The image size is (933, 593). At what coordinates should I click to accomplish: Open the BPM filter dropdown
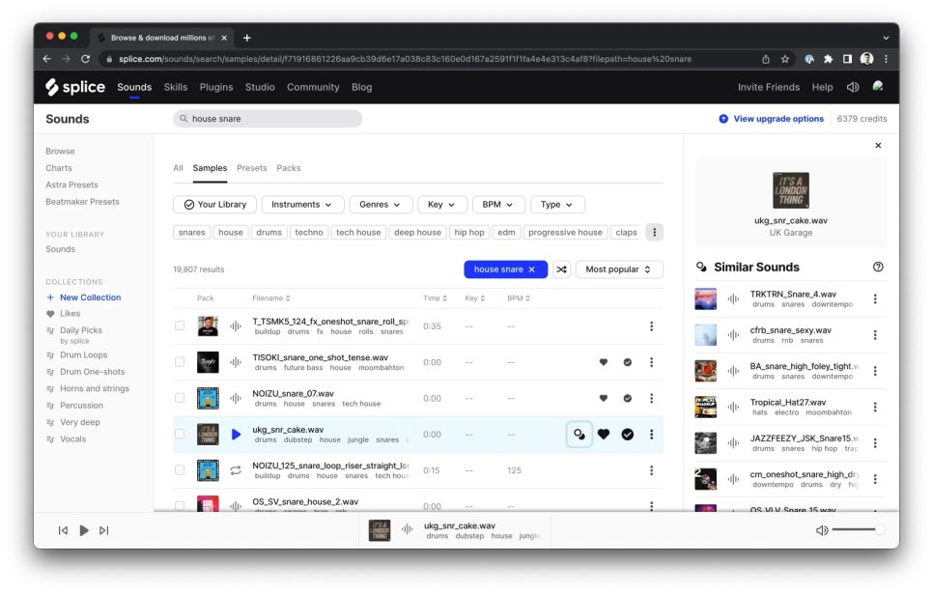click(x=498, y=205)
